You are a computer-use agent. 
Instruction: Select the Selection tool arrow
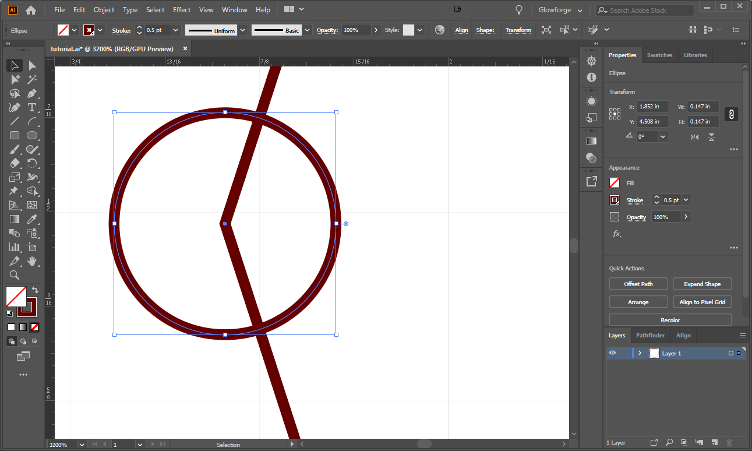click(15, 65)
